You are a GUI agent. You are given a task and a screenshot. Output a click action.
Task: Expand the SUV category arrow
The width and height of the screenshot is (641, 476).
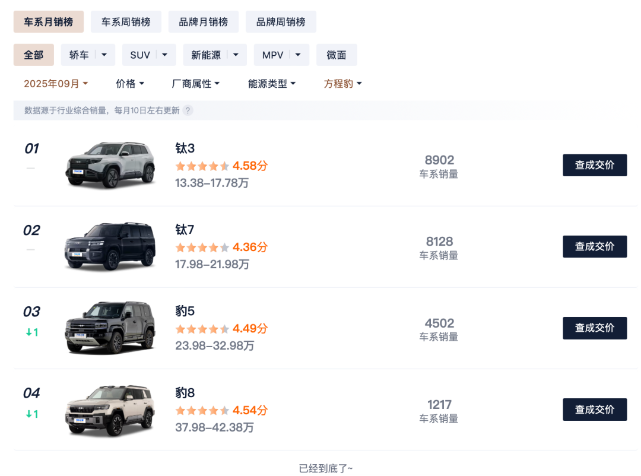(165, 55)
